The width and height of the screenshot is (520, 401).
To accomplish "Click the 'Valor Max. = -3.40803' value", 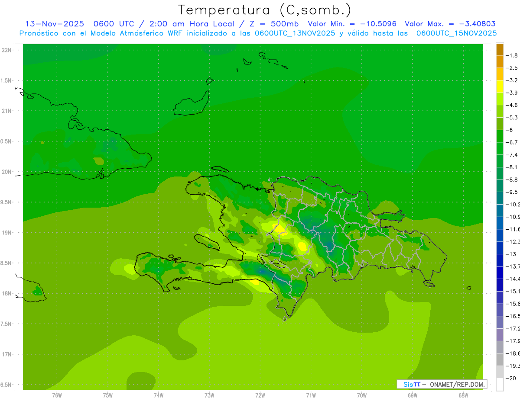I will tap(450, 24).
